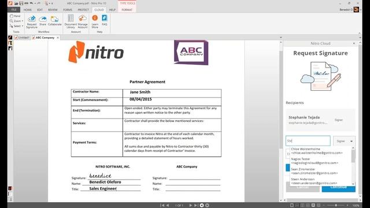Switch to the FORMS ribbon tab

click(x=68, y=10)
